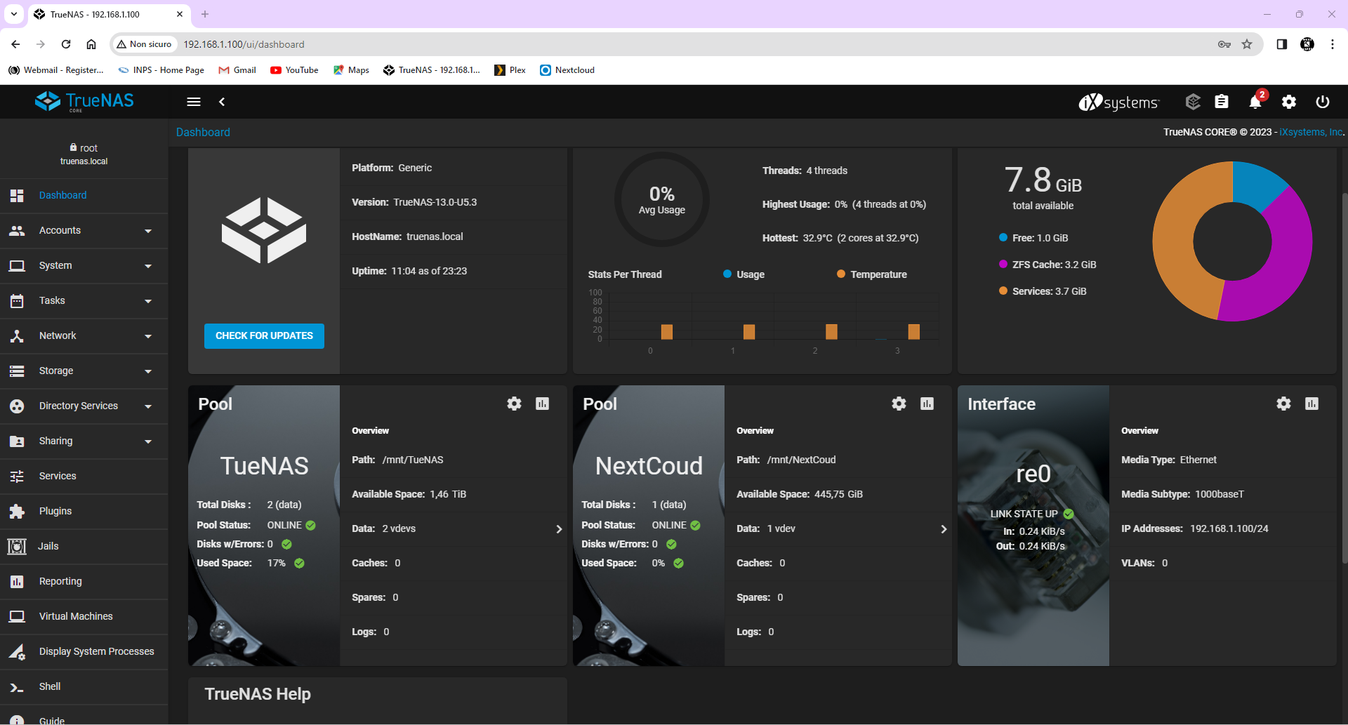Click the magenta ZFS Cache legend dot
This screenshot has height=725, width=1348.
[1003, 265]
